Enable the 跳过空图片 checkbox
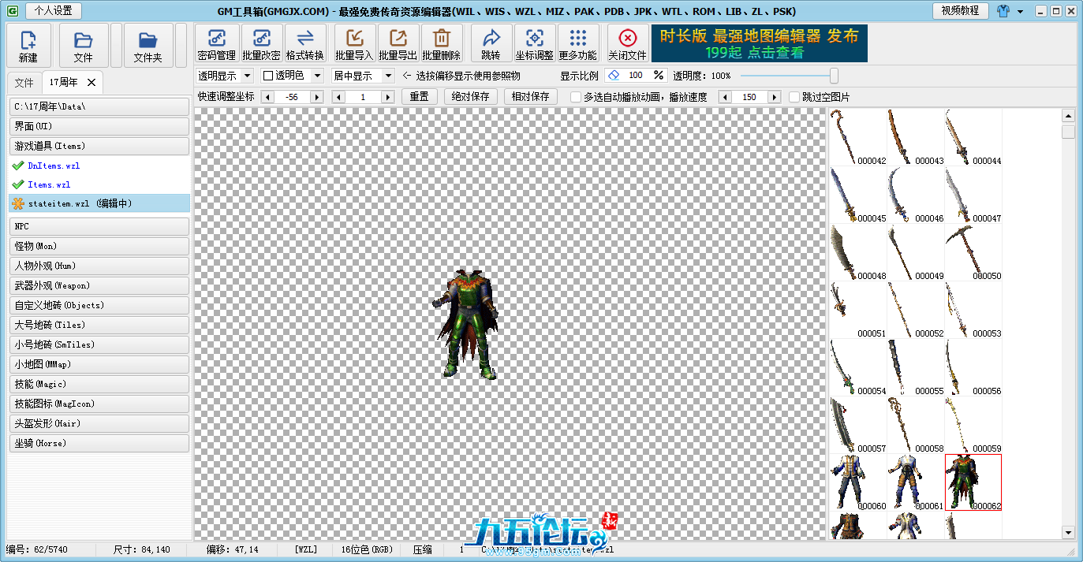1083x562 pixels. pos(794,97)
